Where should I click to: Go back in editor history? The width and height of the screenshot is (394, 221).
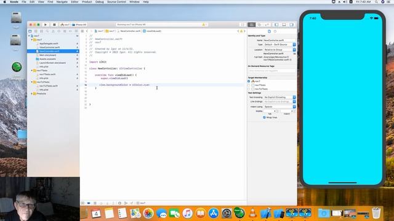87,31
